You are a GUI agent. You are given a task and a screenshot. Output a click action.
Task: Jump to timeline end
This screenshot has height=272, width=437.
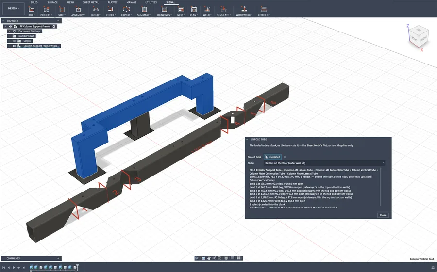(x=24, y=268)
